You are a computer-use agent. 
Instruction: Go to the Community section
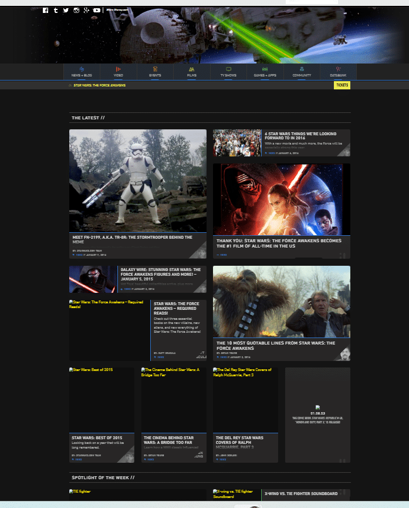(302, 72)
